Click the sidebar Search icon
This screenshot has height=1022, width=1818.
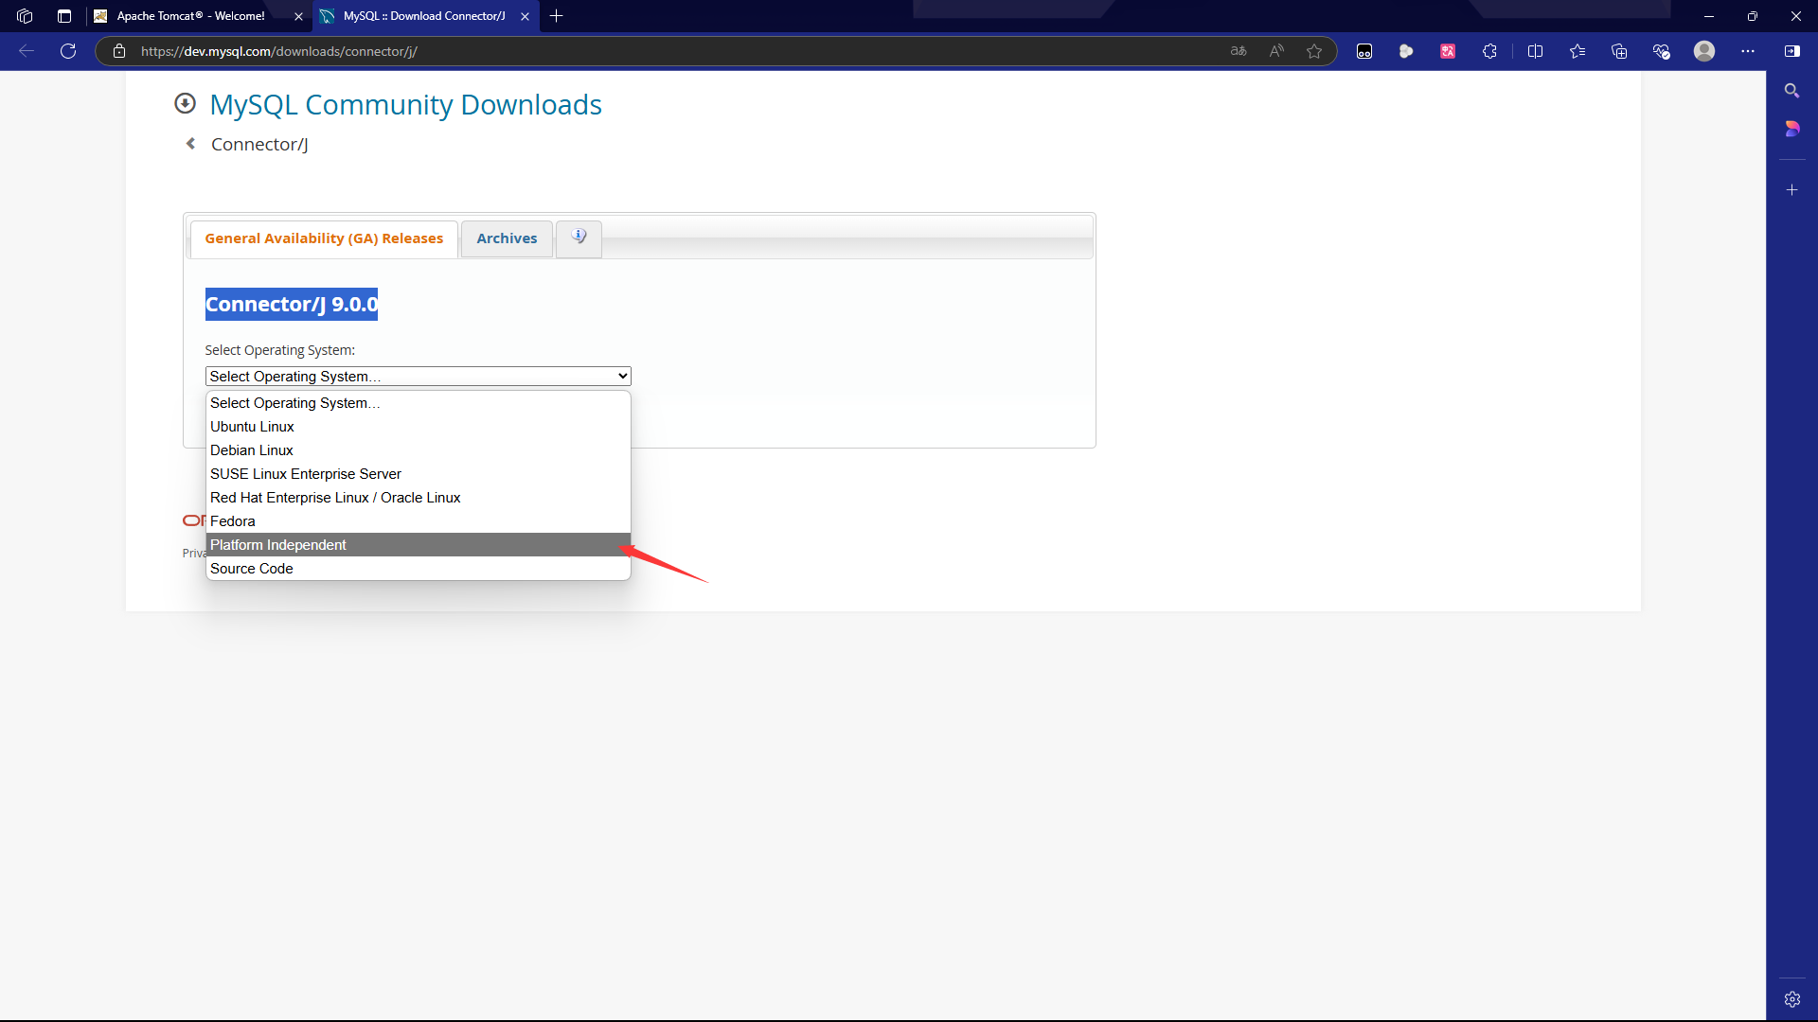[x=1791, y=91]
